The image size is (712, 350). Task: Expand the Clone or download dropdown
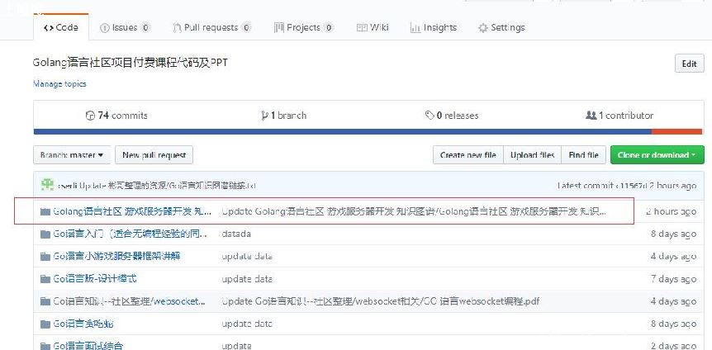pyautogui.click(x=657, y=155)
